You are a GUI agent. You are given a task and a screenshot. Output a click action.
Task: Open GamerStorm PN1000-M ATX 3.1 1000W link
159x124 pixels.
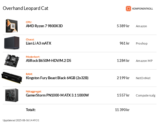pyautogui.click(x=57, y=95)
